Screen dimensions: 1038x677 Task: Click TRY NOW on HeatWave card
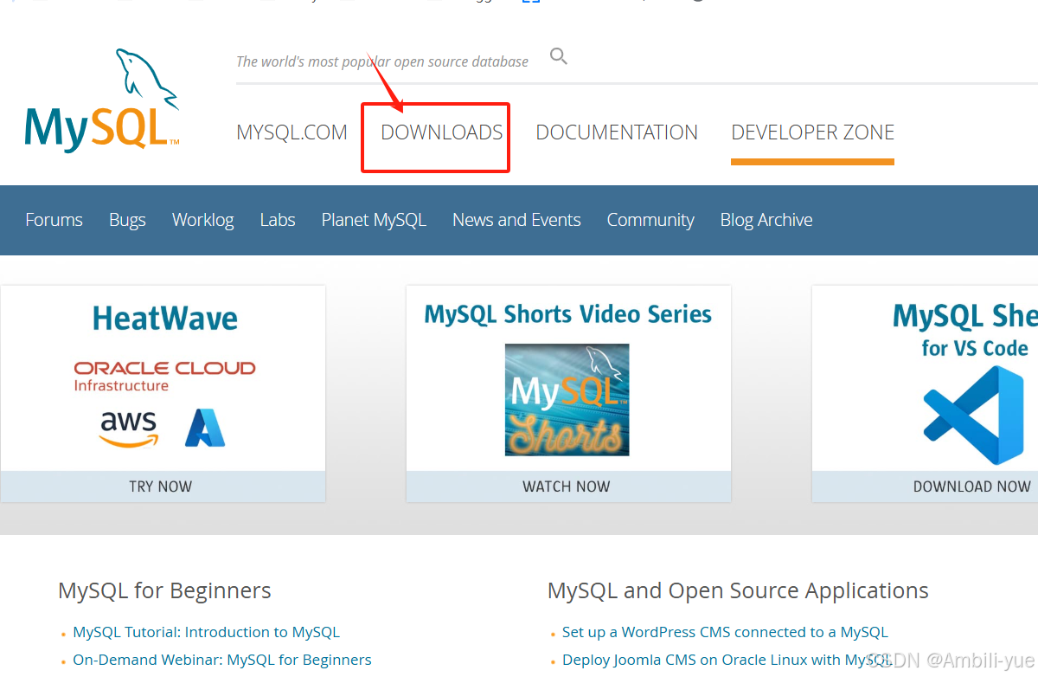tap(161, 487)
